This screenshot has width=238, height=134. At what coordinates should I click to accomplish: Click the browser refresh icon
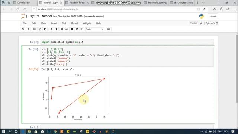click(18, 9)
